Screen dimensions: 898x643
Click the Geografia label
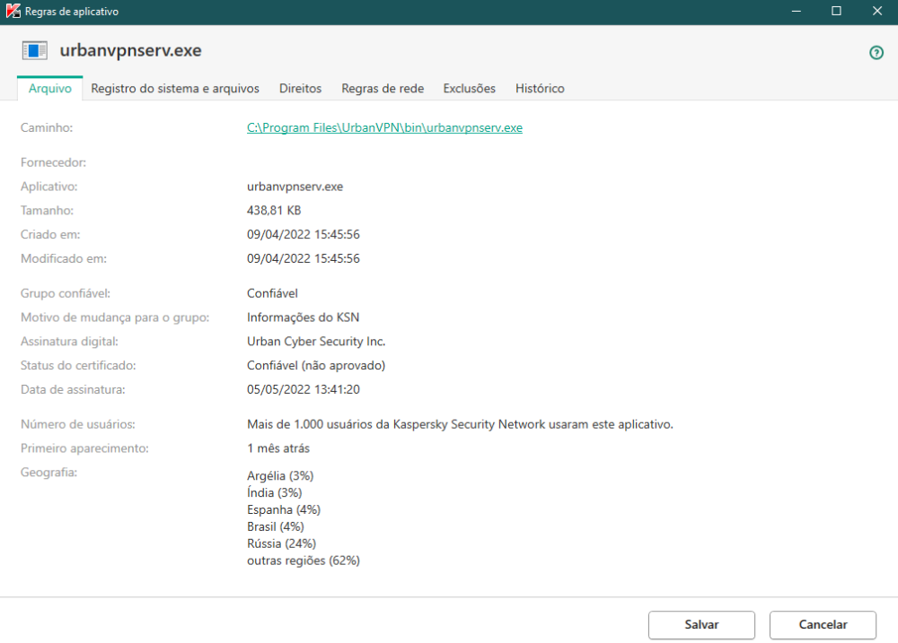48,473
